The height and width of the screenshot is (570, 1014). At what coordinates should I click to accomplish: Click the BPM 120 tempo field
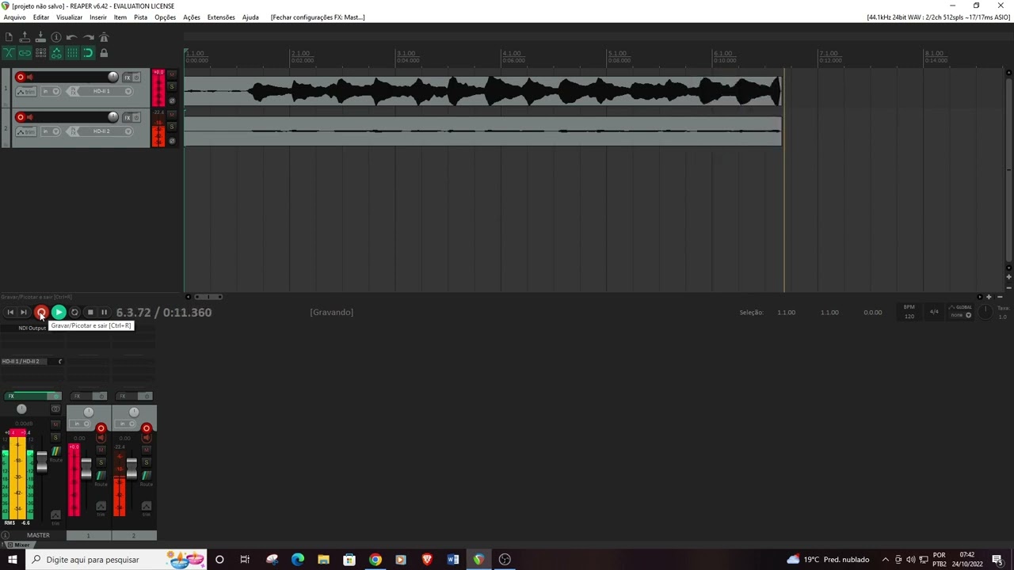point(909,312)
